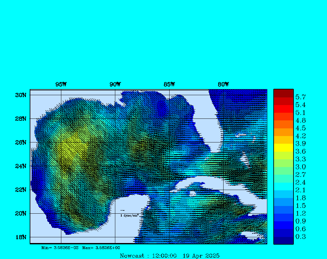Click the 1 dyne/cm² reference arrow

122,210
